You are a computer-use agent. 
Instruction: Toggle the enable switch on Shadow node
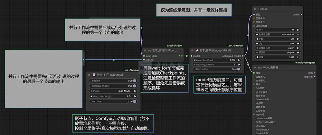pos(134,80)
